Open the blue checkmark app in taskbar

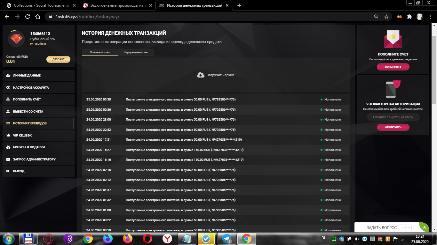(206, 239)
